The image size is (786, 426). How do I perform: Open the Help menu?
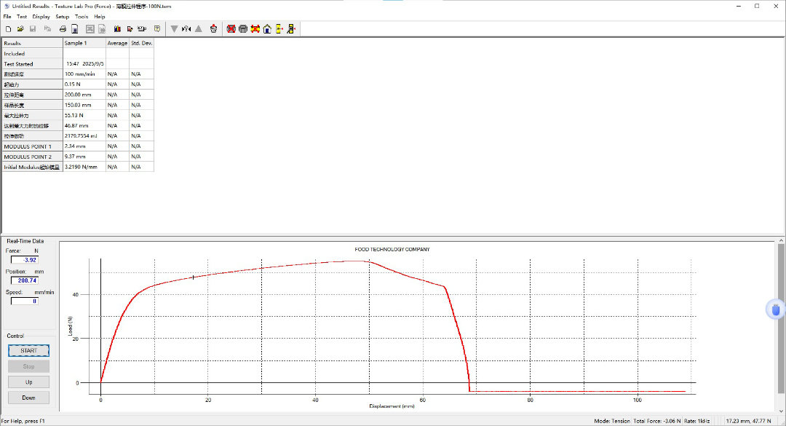click(99, 17)
